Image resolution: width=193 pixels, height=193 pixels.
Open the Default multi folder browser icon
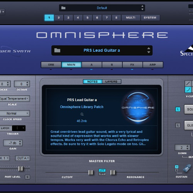point(63,8)
